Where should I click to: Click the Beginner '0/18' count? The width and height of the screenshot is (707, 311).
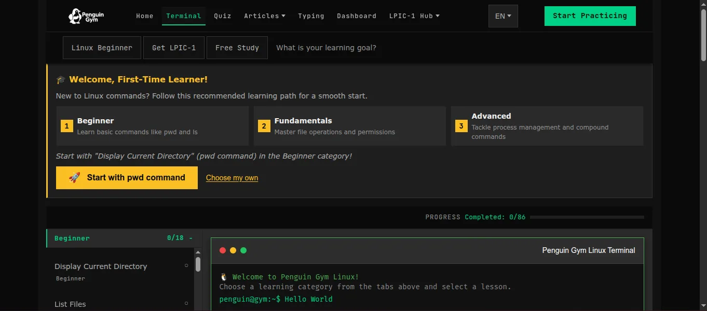[x=175, y=238]
